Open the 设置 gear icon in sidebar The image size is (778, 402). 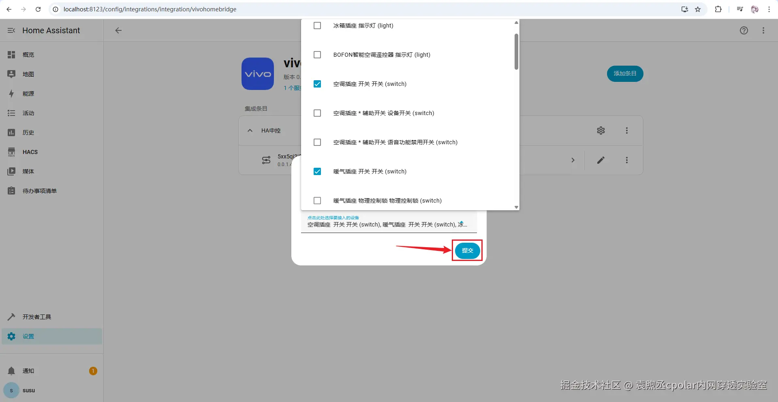[x=11, y=336]
